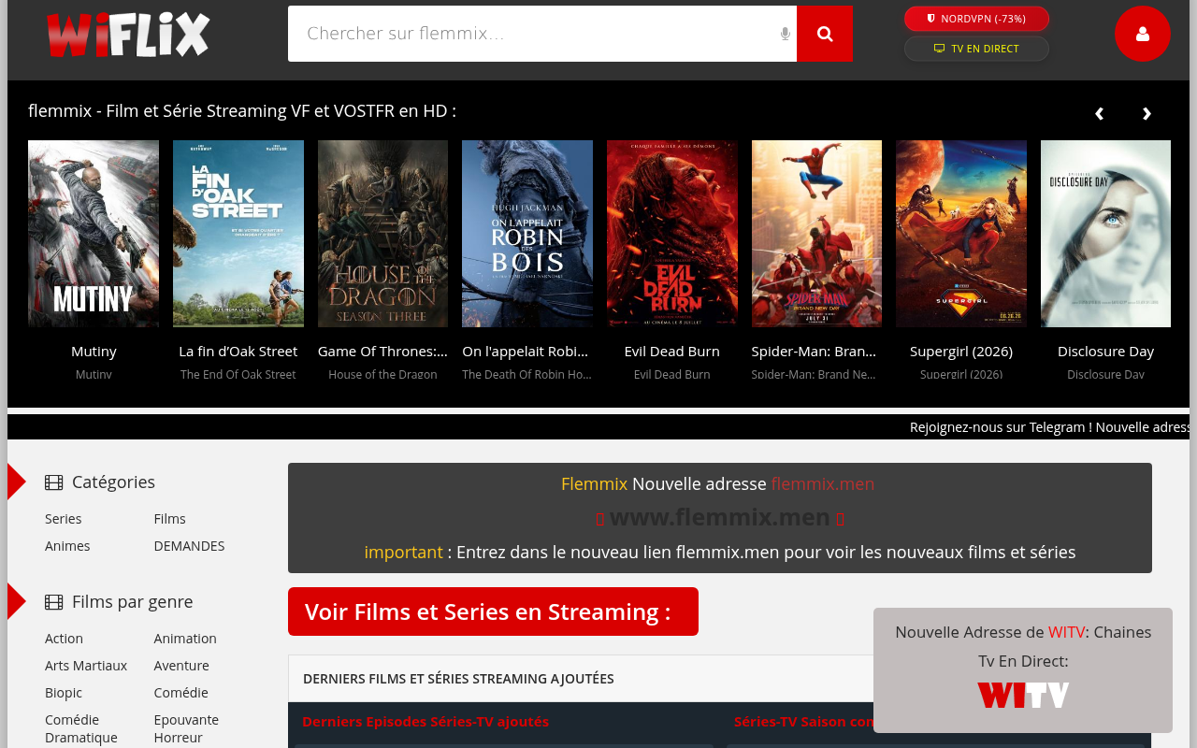Select the Biopic genre
This screenshot has width=1197, height=748.
tap(64, 693)
